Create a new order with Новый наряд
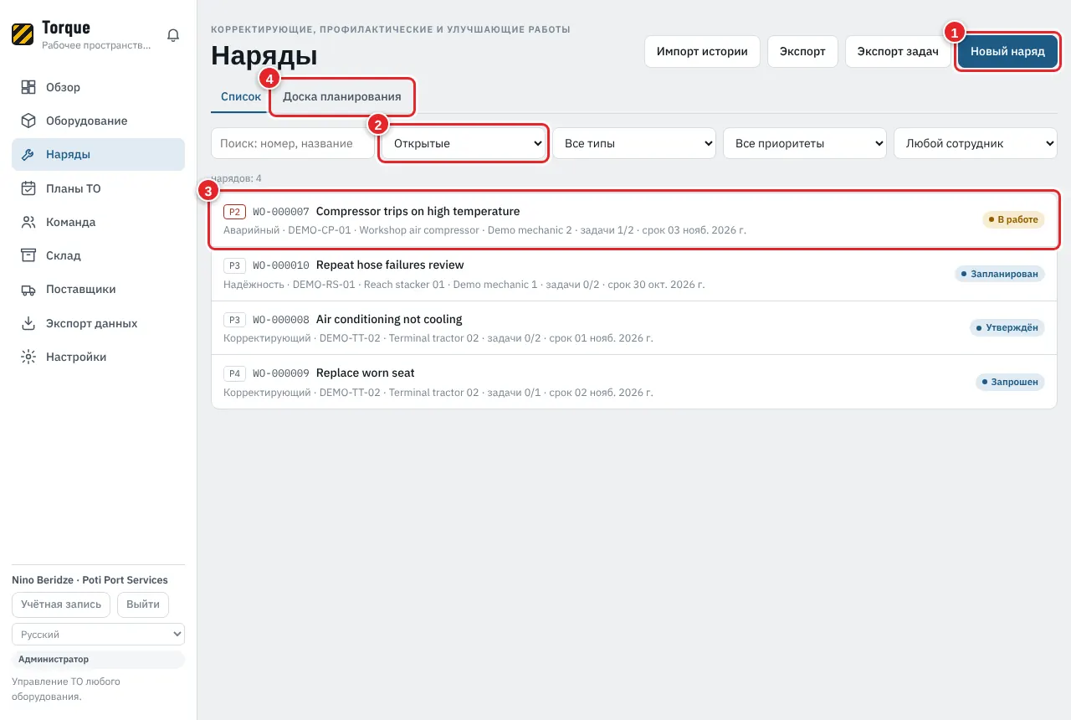The width and height of the screenshot is (1071, 720). 1007,51
